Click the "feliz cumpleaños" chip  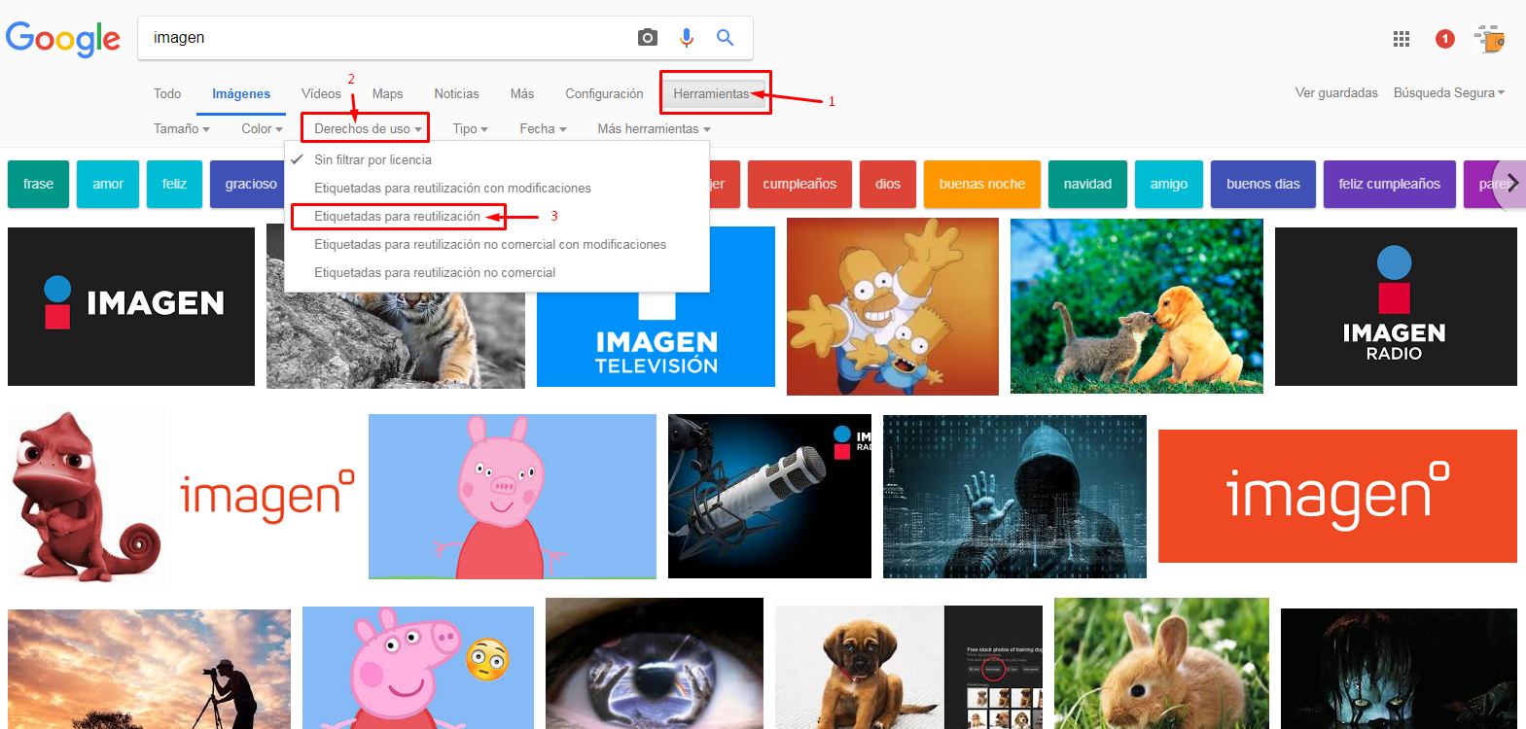click(x=1390, y=184)
